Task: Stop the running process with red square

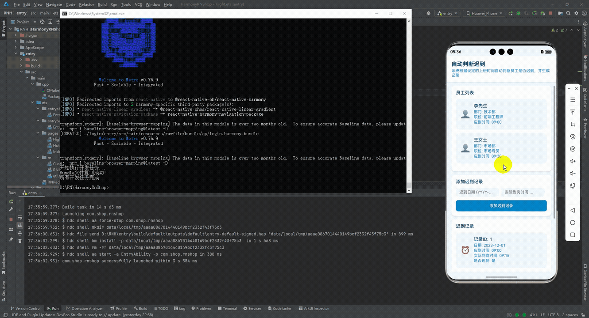Action: pyautogui.click(x=11, y=219)
